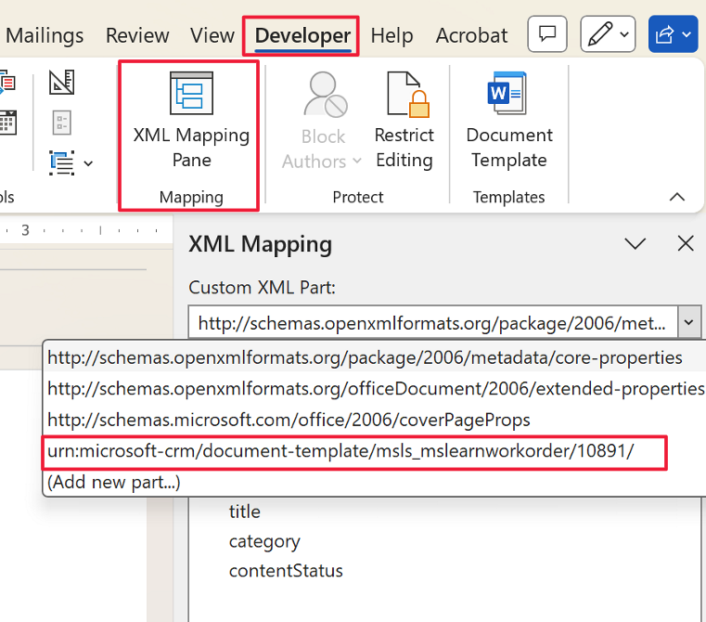Collapse the ribbon with the chevron
The width and height of the screenshot is (706, 622).
(x=676, y=197)
